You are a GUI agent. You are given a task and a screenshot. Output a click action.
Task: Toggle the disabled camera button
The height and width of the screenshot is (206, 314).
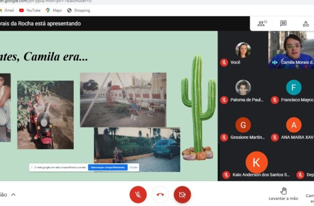click(182, 195)
